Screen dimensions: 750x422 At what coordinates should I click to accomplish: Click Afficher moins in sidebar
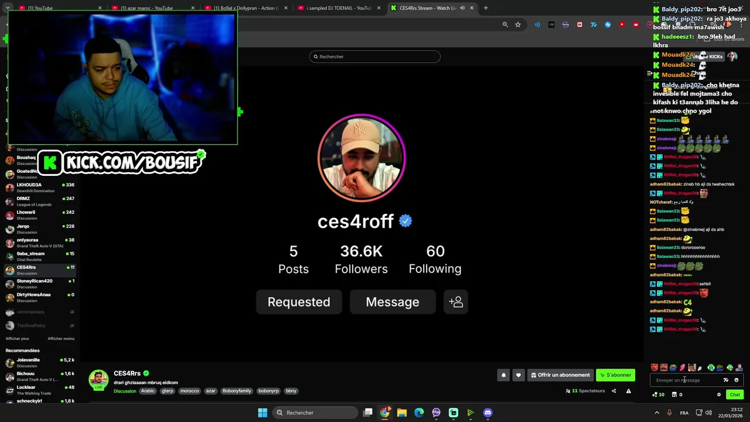(61, 339)
